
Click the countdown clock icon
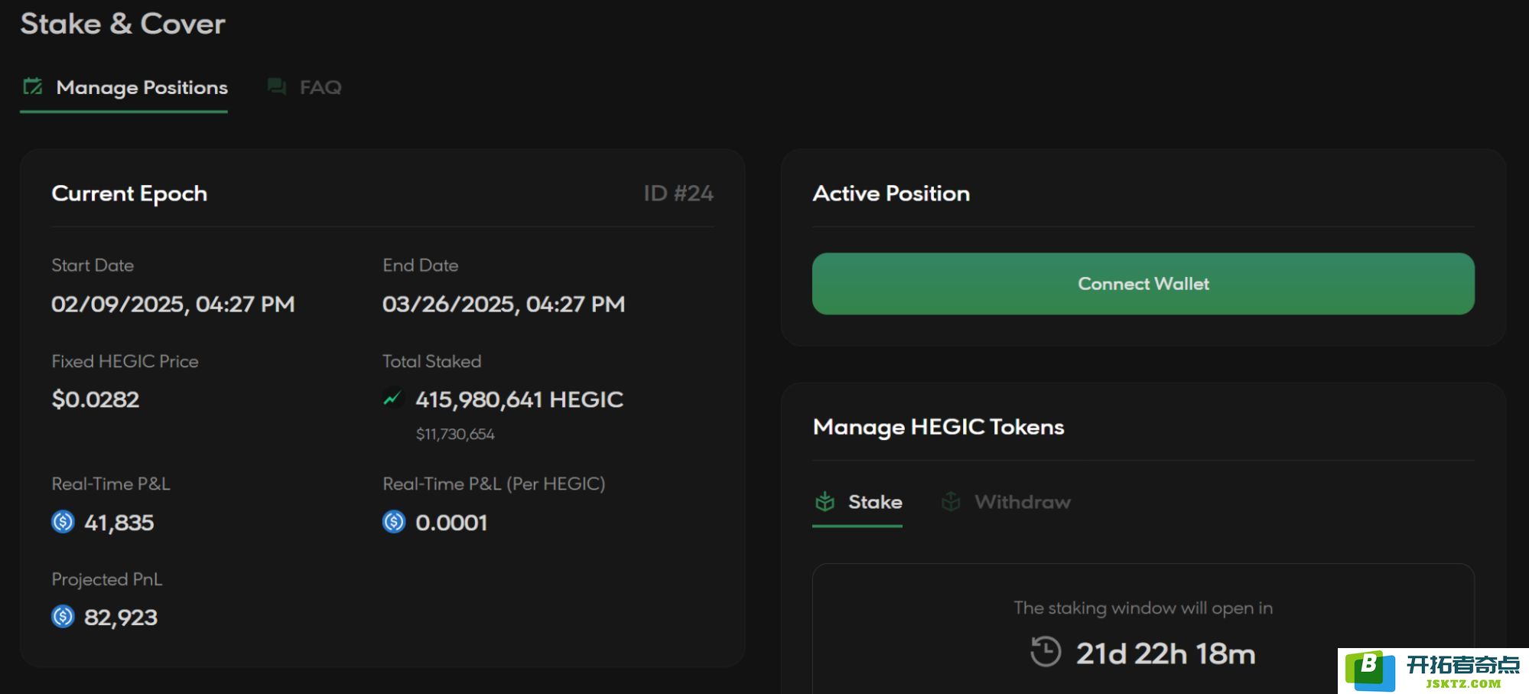(1046, 653)
